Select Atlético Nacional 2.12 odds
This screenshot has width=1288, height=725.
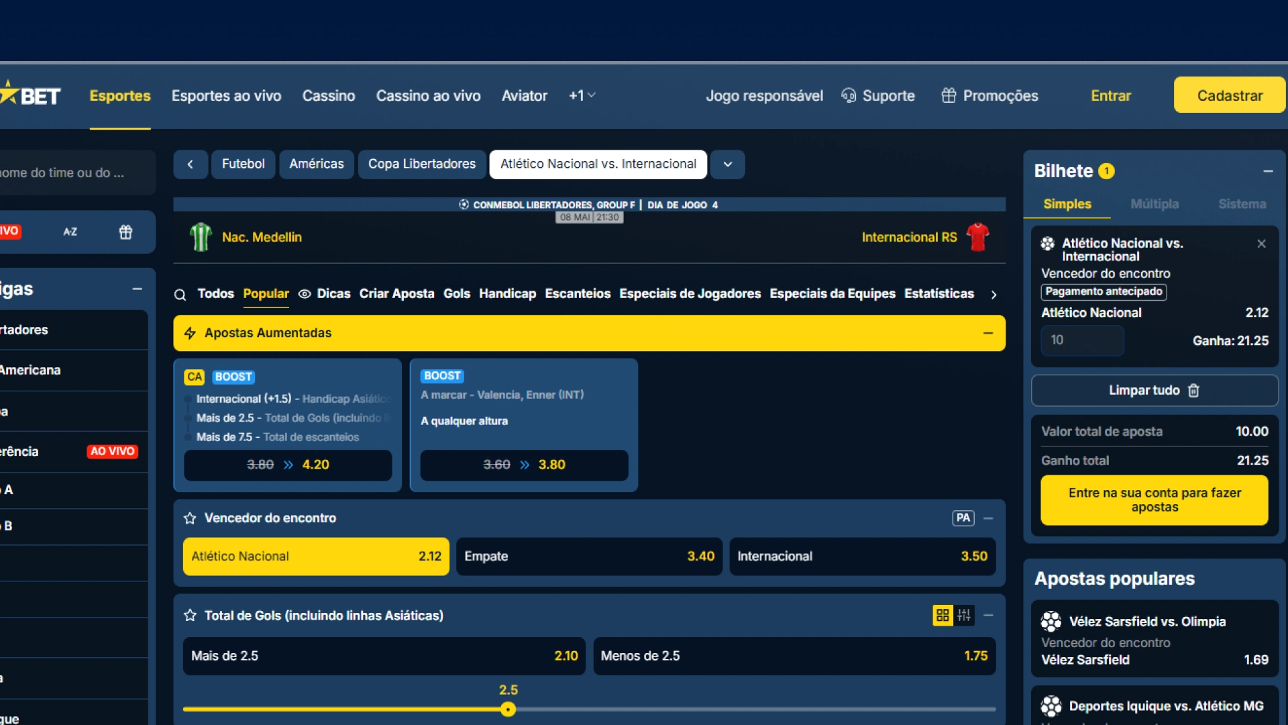click(x=316, y=557)
